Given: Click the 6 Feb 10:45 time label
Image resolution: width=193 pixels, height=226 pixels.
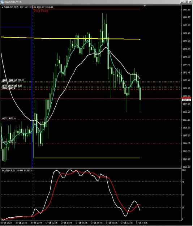Looking at the screenshot, I should [x=111, y=223].
